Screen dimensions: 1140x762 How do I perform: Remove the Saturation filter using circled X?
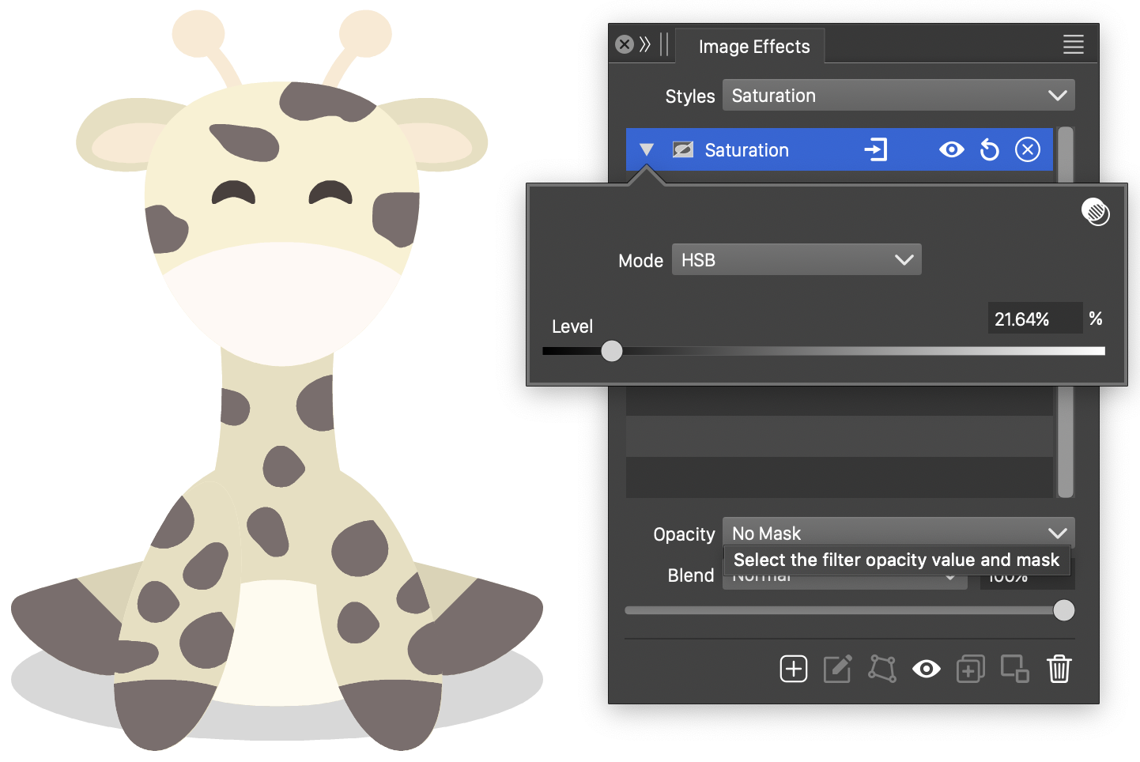pos(1027,149)
